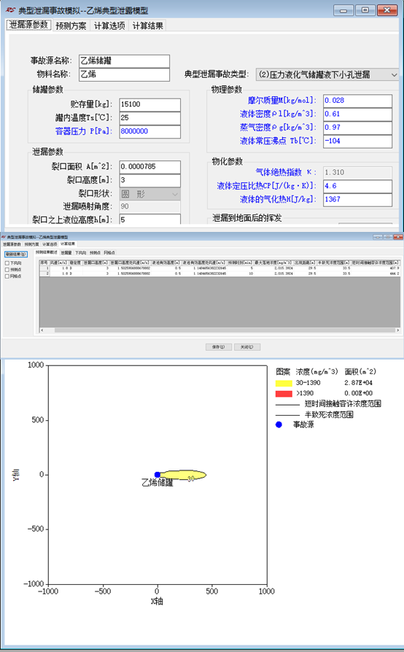
Task: Select the 网格点 inner tab in results window
Action: click(109, 252)
